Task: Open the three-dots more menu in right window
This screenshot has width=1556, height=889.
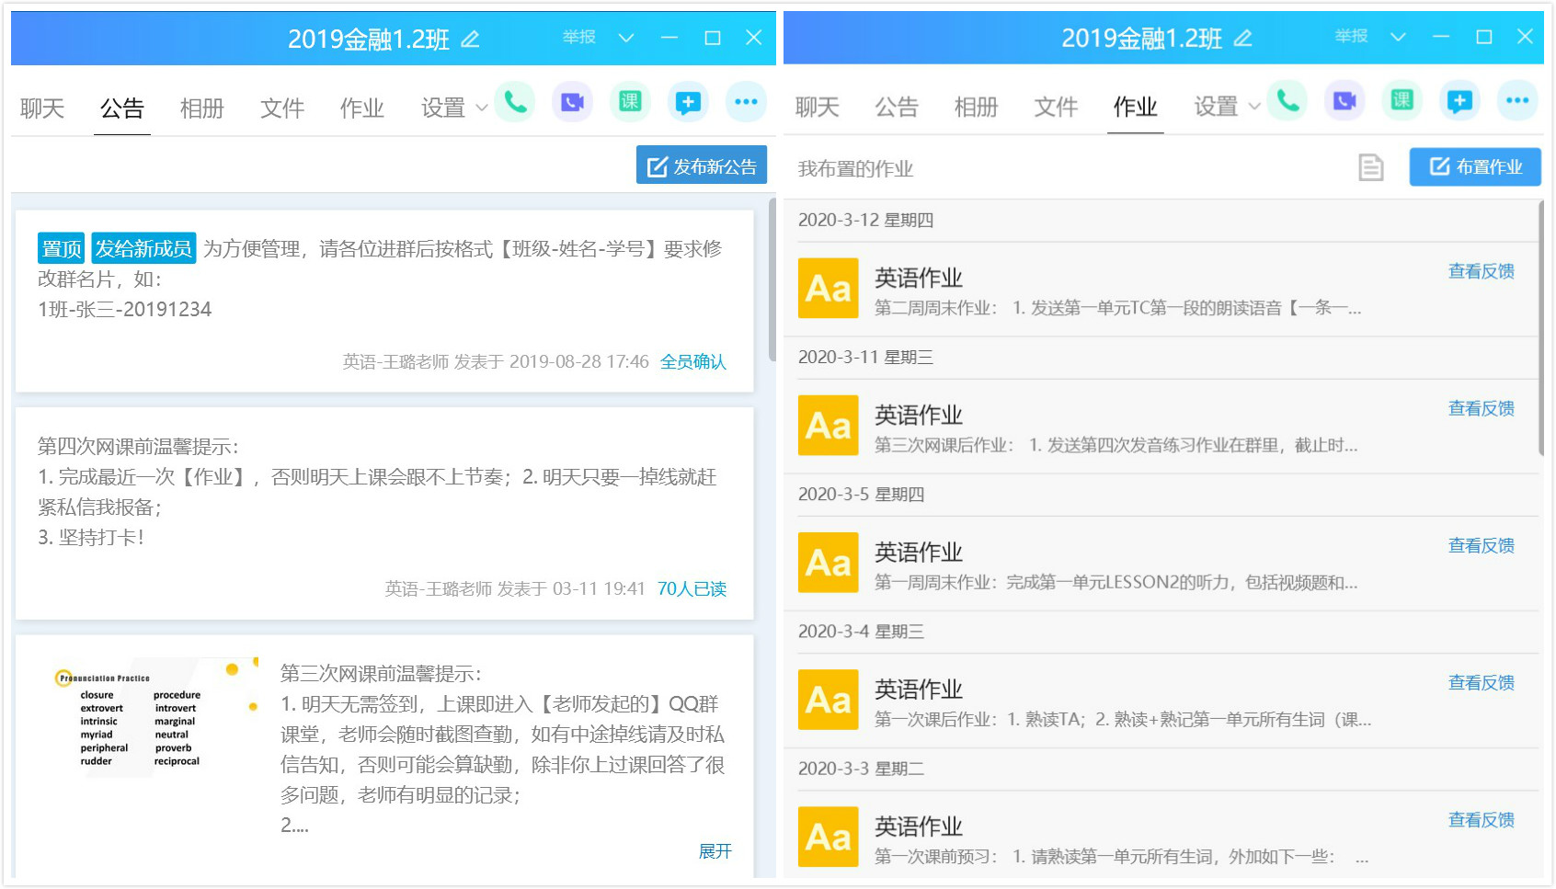Action: coord(1517,101)
